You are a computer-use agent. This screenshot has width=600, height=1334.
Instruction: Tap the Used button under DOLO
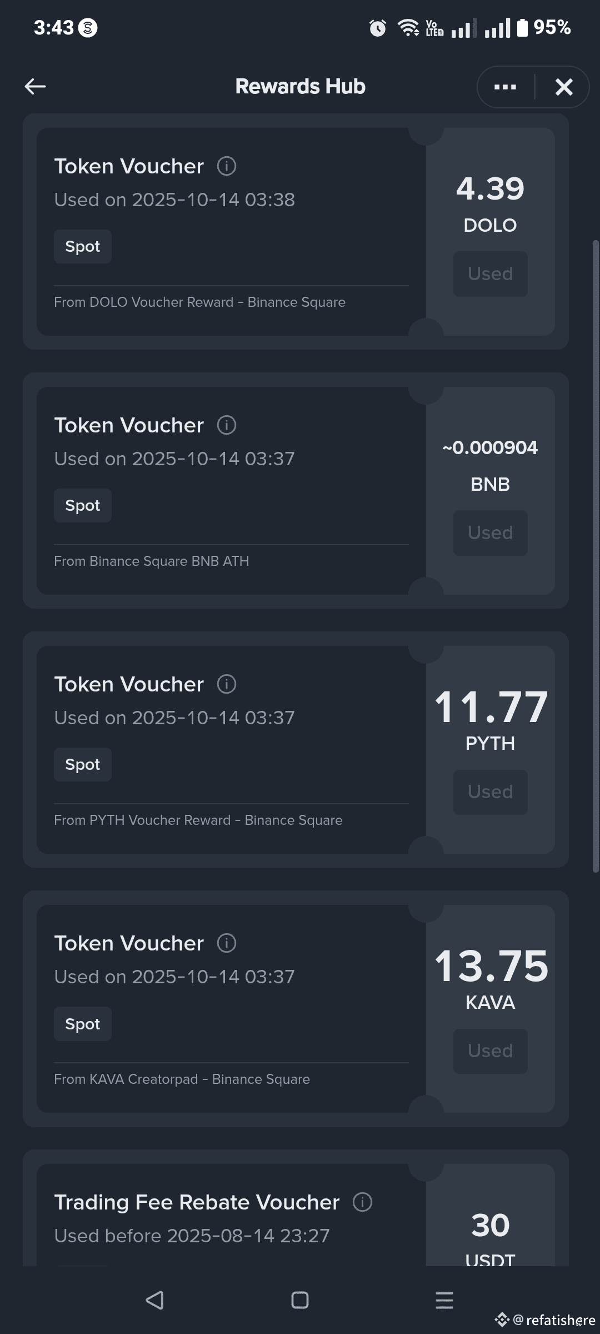(x=490, y=273)
